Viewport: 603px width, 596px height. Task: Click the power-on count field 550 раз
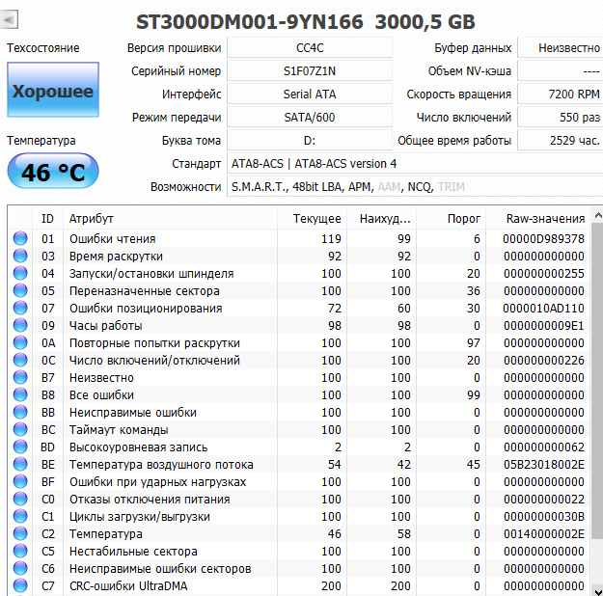(x=561, y=117)
